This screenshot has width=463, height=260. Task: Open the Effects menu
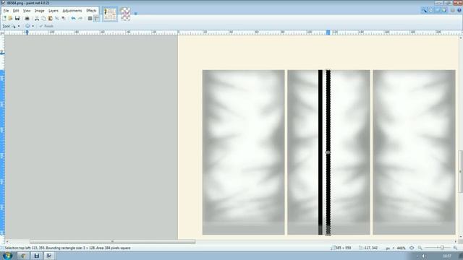[91, 11]
